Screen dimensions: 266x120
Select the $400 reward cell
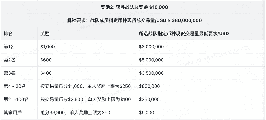[x=46, y=73]
